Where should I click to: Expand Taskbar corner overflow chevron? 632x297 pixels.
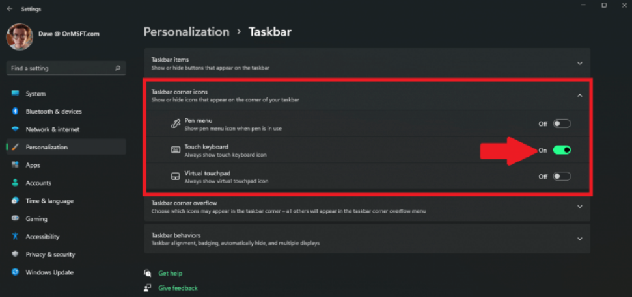point(579,207)
